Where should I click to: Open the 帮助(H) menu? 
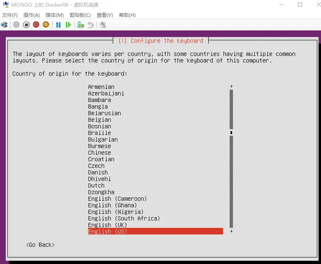click(x=127, y=15)
